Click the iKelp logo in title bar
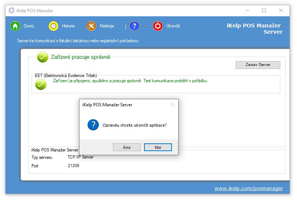This screenshot has height=200, width=297. tap(12, 10)
